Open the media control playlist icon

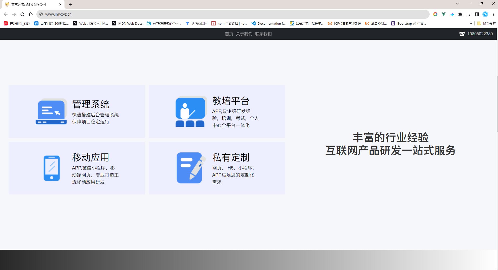[469, 14]
